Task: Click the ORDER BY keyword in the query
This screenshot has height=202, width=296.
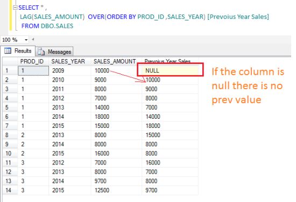Action: click(x=121, y=17)
